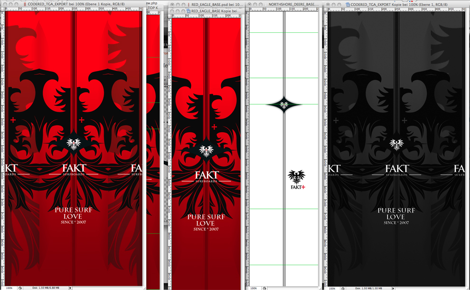
Task: Click zoom percentage field in CODERED_TGA_EXPORT Kopie window
Action: coord(332,288)
